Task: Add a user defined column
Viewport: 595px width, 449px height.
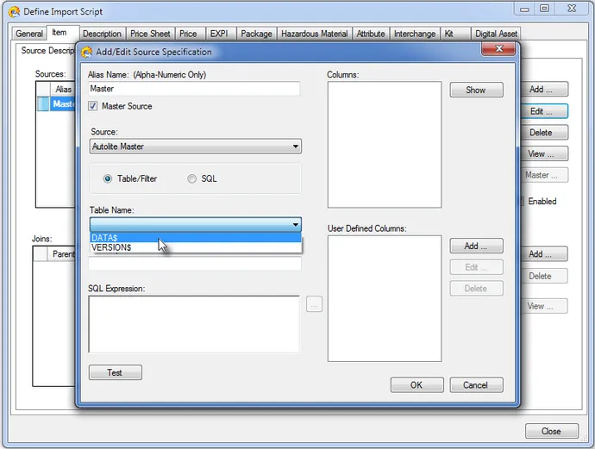Action: 475,246
